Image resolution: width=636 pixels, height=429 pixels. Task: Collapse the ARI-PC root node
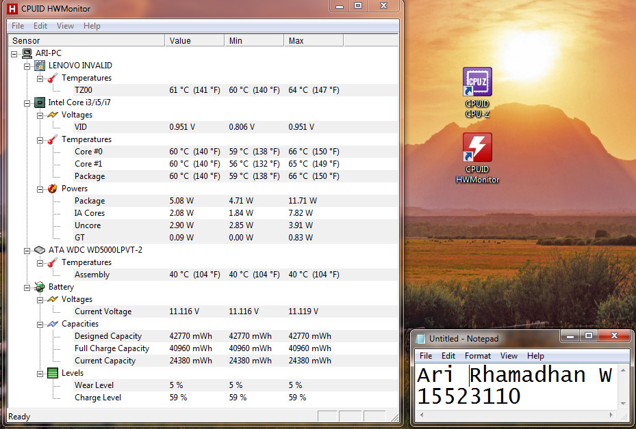(x=14, y=53)
